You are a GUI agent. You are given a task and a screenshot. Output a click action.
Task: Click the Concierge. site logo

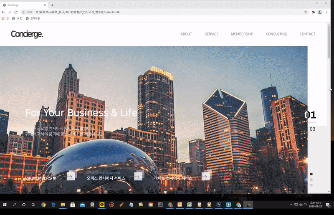click(x=27, y=34)
